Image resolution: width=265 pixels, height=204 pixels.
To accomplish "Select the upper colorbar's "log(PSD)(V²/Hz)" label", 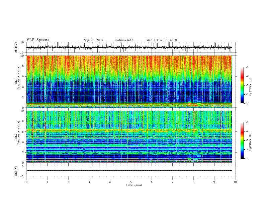I will point(251,87).
